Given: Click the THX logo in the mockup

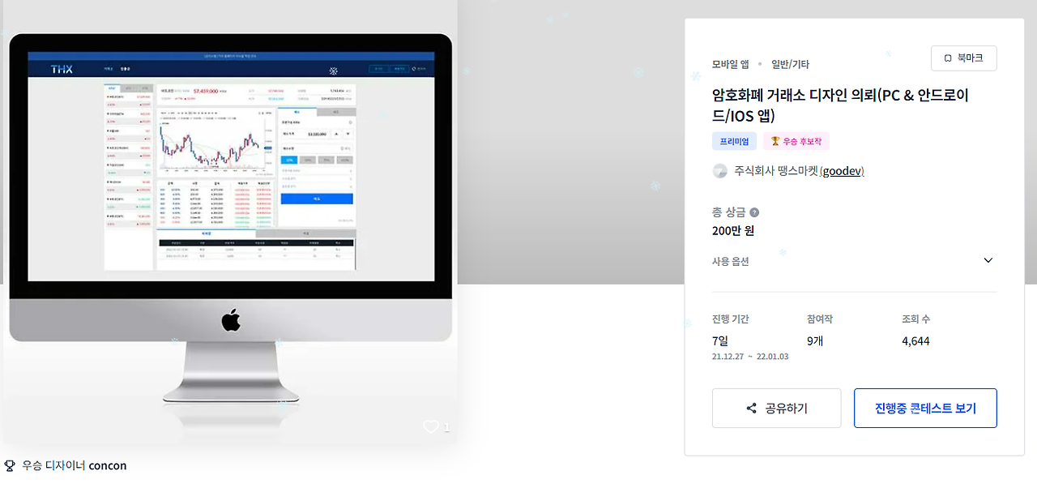Looking at the screenshot, I should click(62, 70).
